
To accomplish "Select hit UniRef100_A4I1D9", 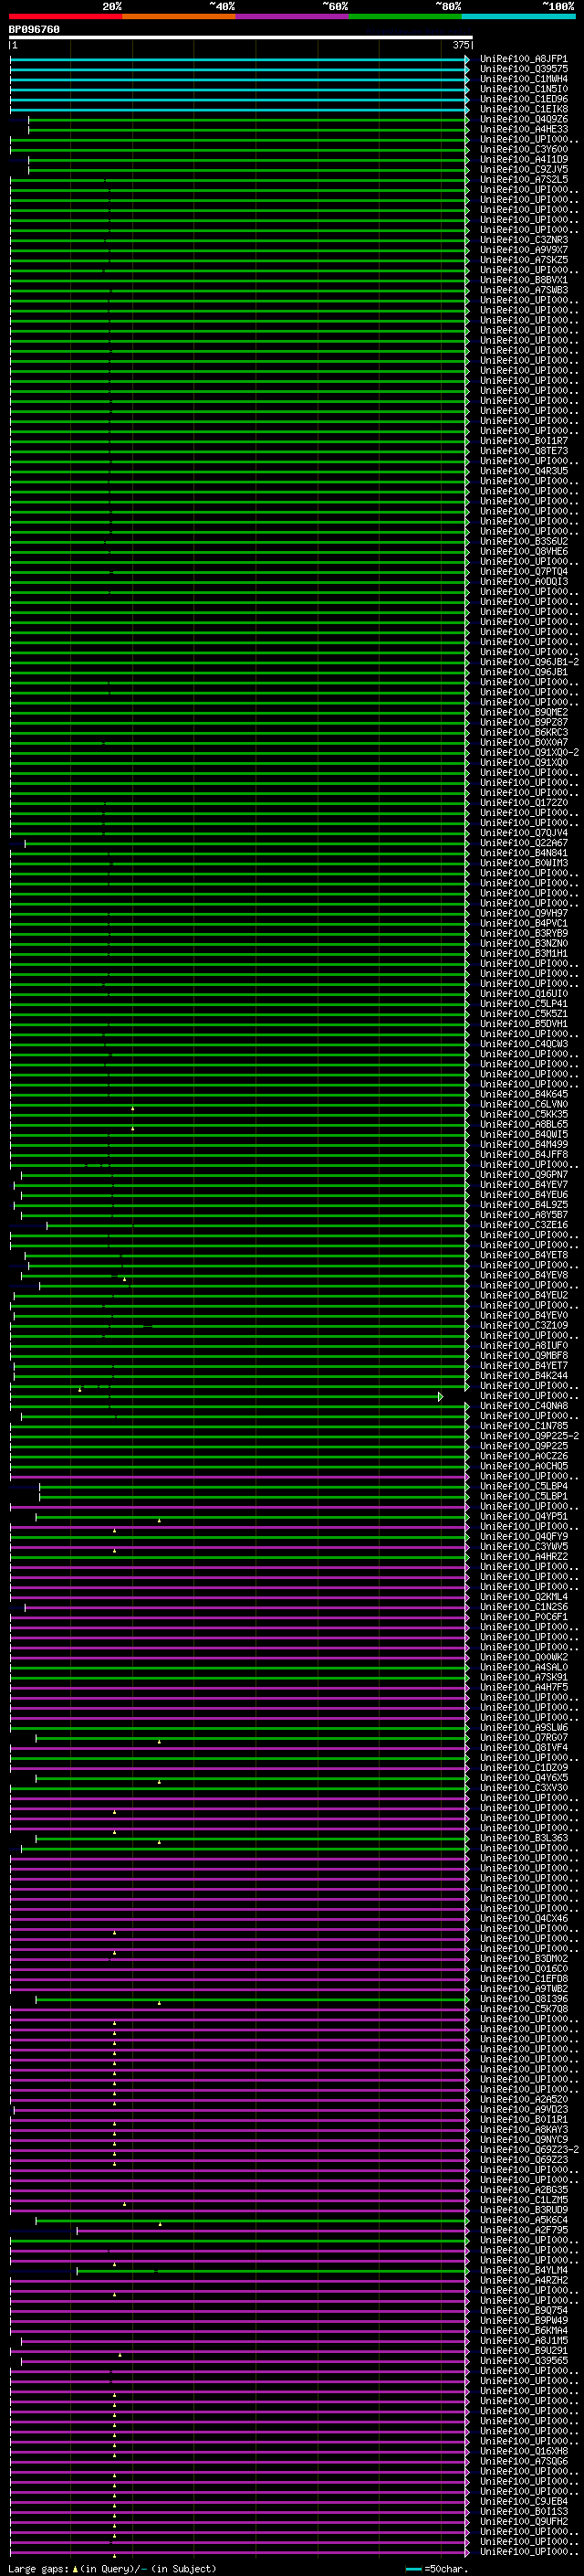I will coord(524,159).
